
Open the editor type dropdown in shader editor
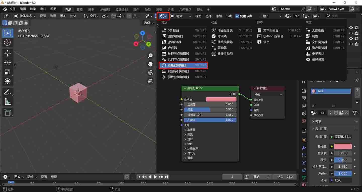163,16
